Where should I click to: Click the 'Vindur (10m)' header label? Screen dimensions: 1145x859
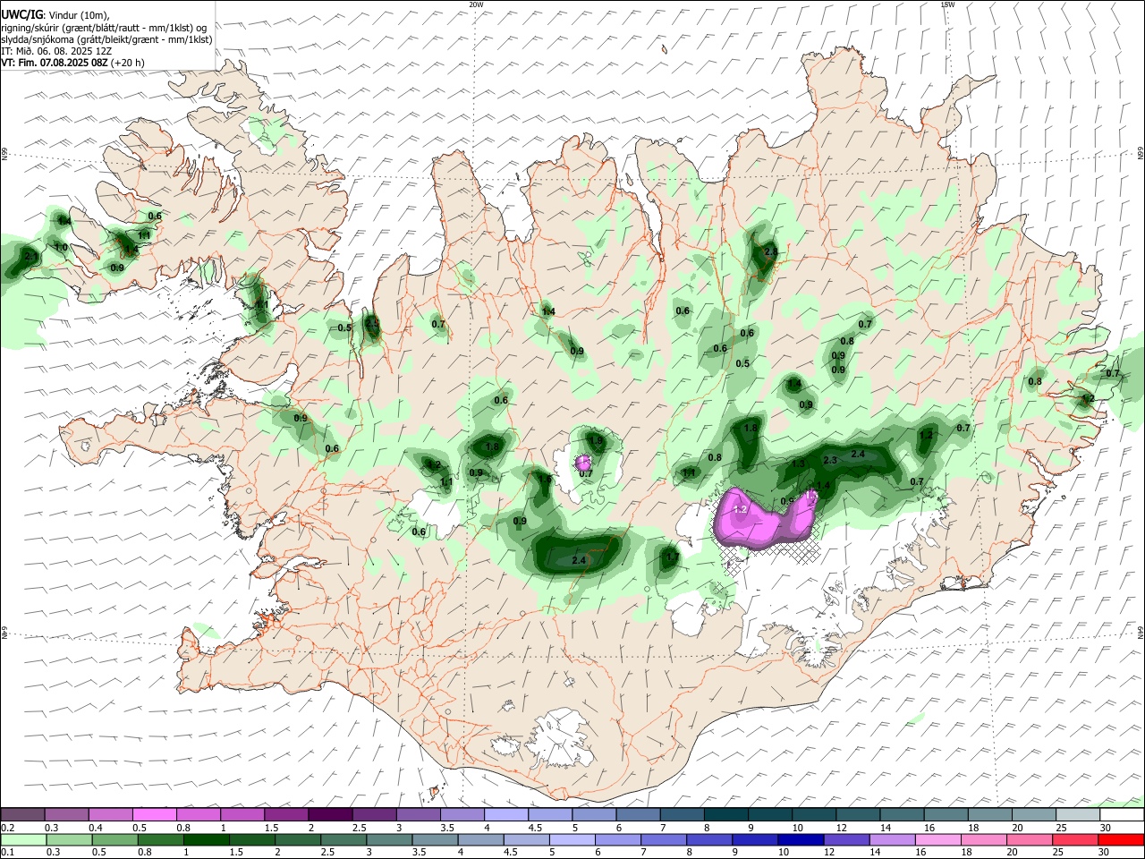[x=79, y=16]
